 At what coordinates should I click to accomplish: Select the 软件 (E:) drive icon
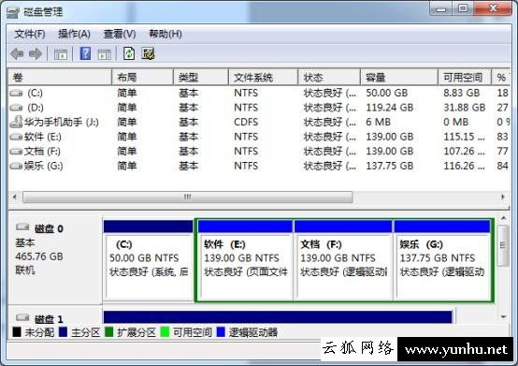[16, 137]
